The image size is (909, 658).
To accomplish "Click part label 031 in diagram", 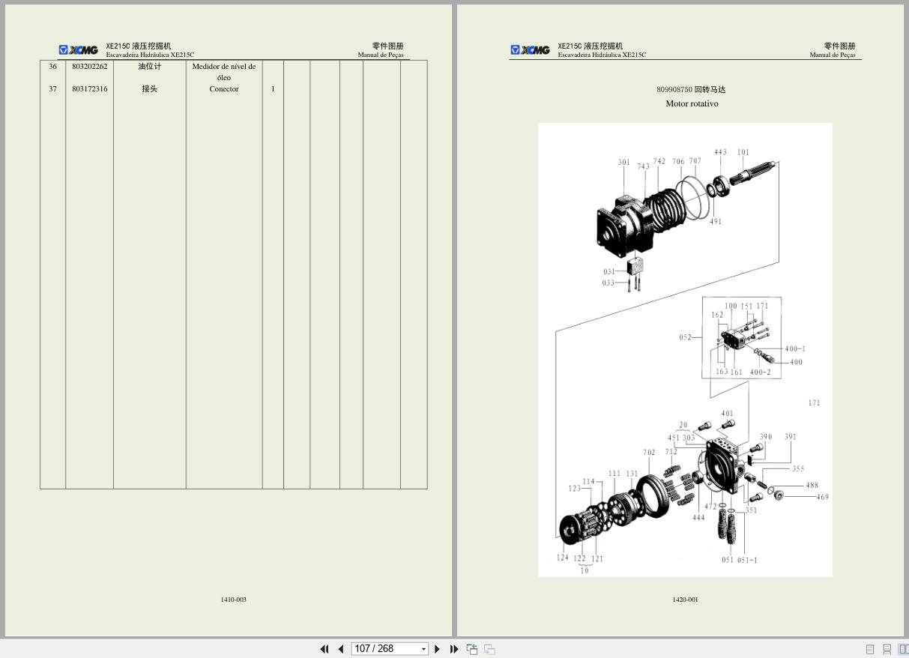I will pos(609,272).
